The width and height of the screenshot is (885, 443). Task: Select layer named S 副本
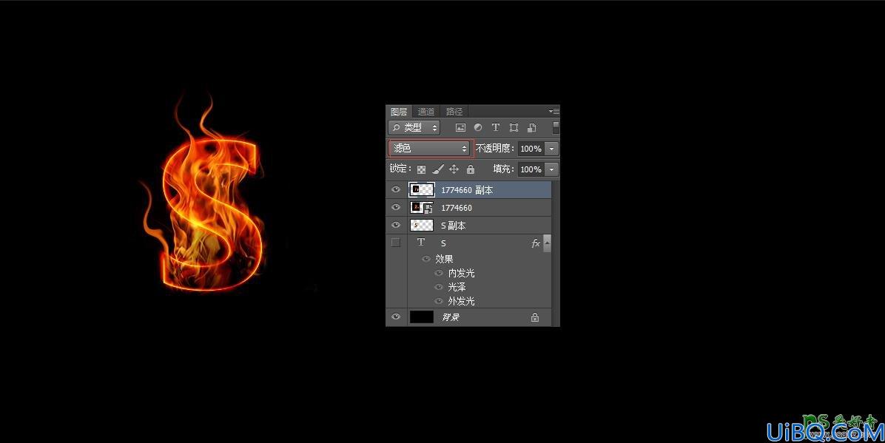click(453, 226)
